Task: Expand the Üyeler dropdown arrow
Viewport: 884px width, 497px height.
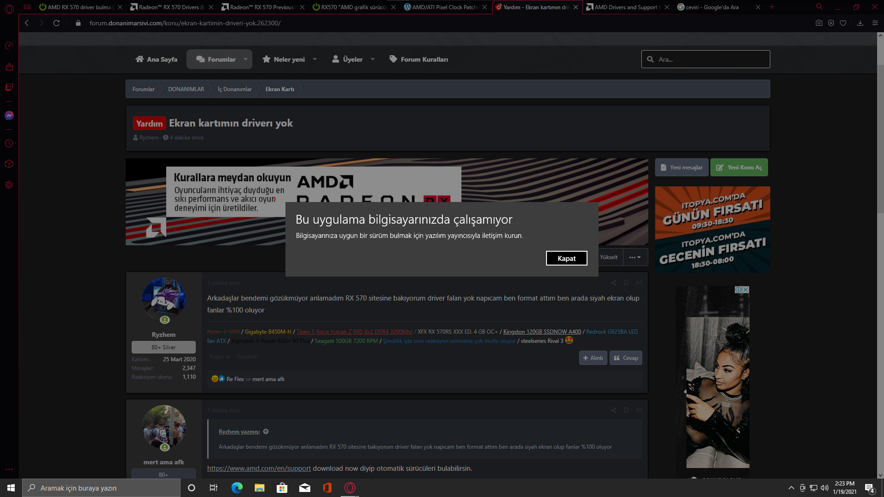Action: [x=372, y=59]
